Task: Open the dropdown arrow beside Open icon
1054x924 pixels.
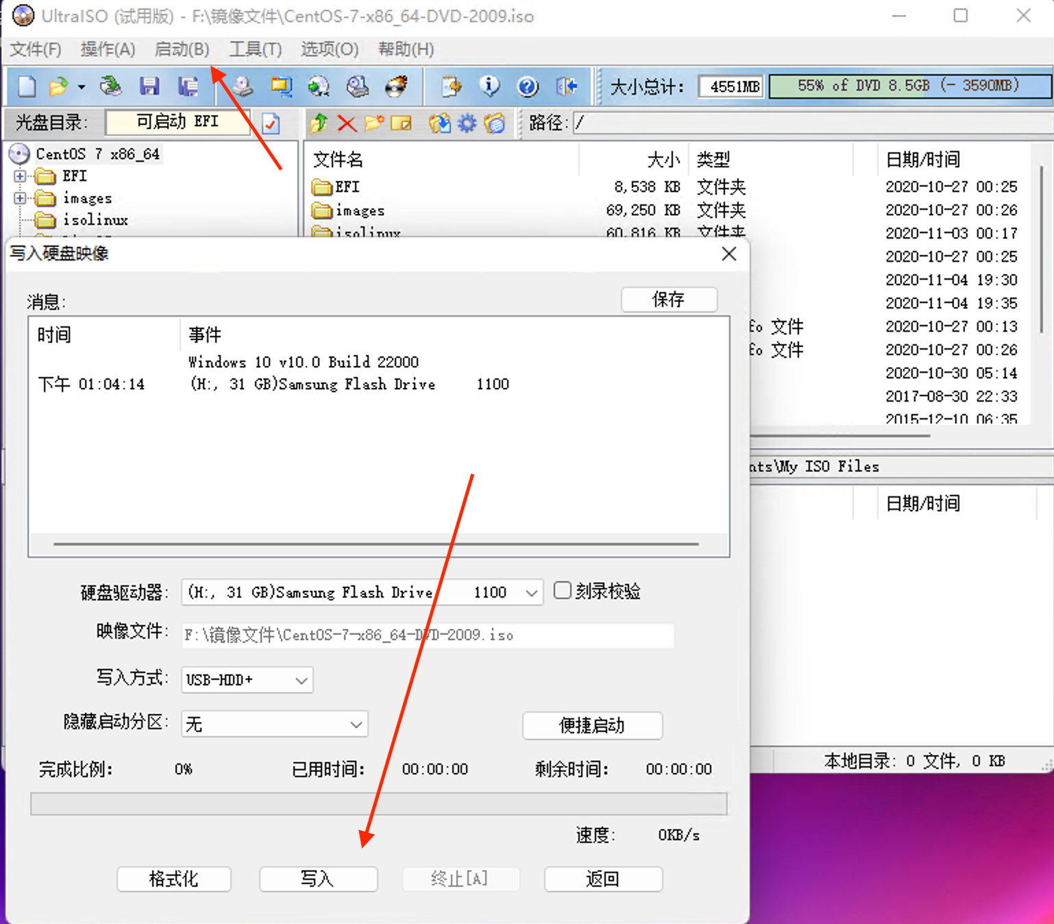Action: click(x=82, y=87)
